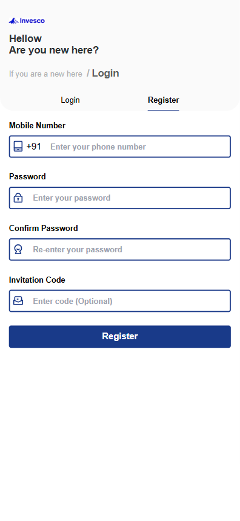Click the Password label

pyautogui.click(x=27, y=177)
